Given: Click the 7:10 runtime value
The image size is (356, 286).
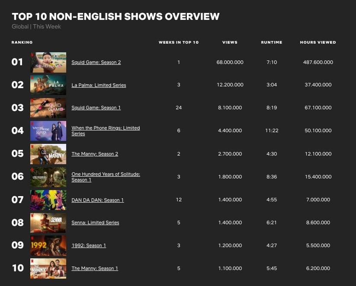Looking at the screenshot, I should [272, 62].
